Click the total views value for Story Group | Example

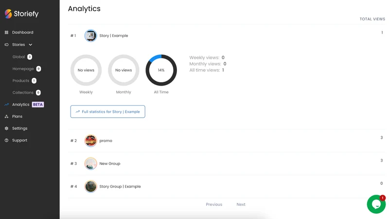[x=382, y=183]
